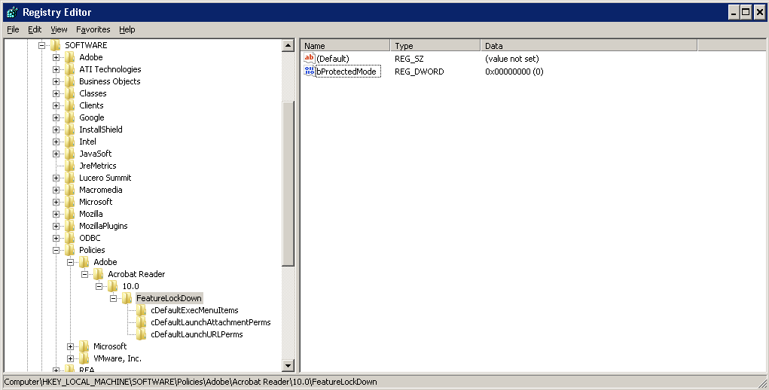Viewport: 769px width, 390px height.
Task: Click the SOFTWARE folder icon
Action: 56,45
